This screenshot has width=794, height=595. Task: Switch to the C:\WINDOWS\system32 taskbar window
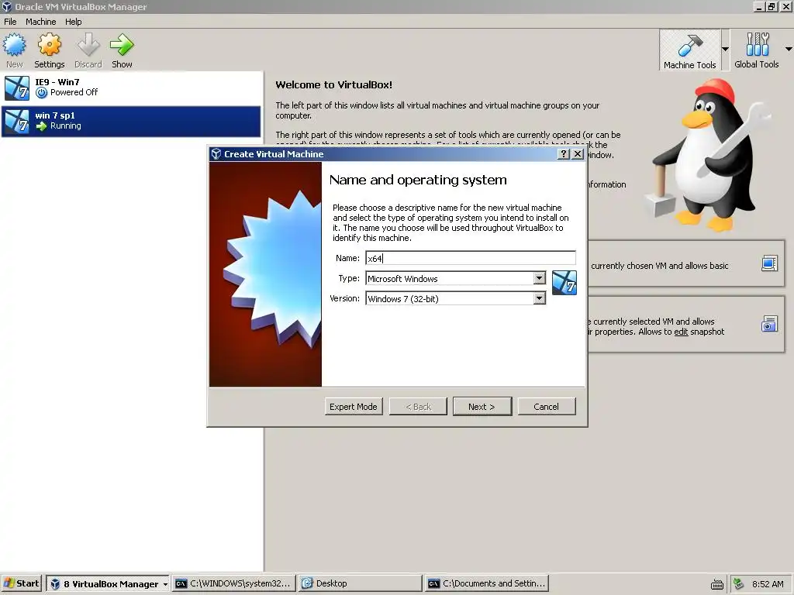pos(234,583)
